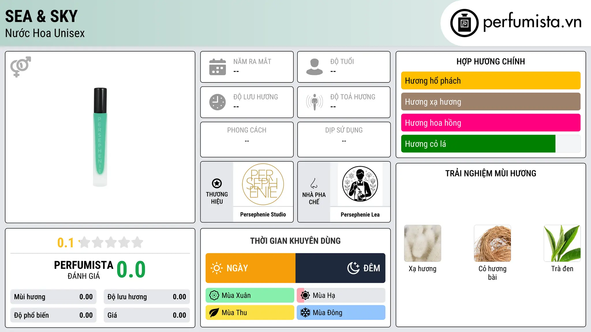The image size is (591, 332).
Task: Select the Mùa Đông season chip
Action: click(341, 313)
